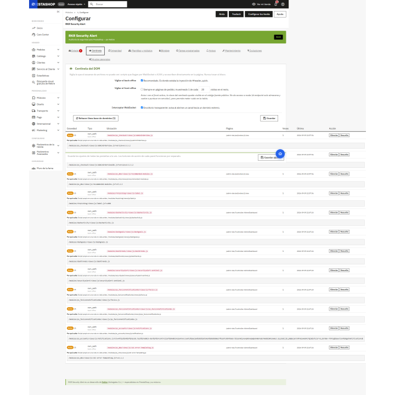Image resolution: width=395 pixels, height=395 pixels.
Task: Click the blue floating chat bubble icon
Action: (280, 154)
